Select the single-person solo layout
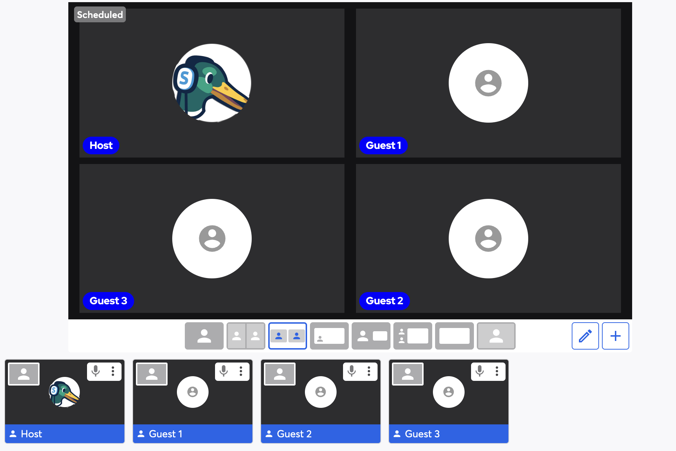 (204, 336)
